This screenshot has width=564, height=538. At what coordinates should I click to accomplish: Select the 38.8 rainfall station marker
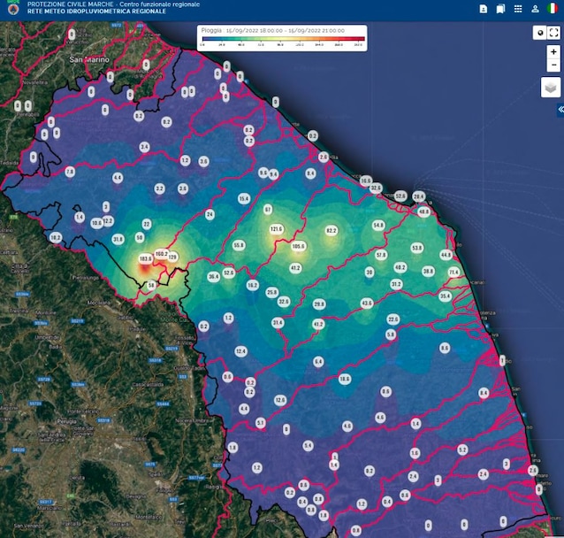click(x=428, y=271)
